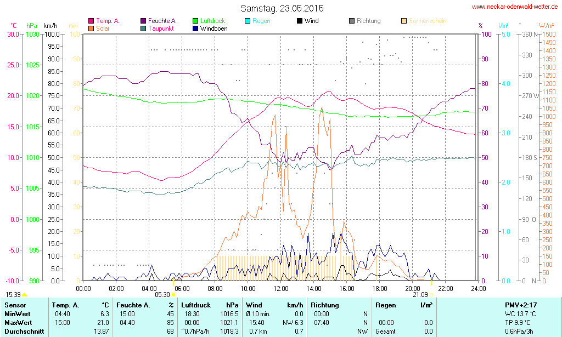562x337 pixels.
Task: Click the orange Solar legend swatch
Action: (x=91, y=28)
